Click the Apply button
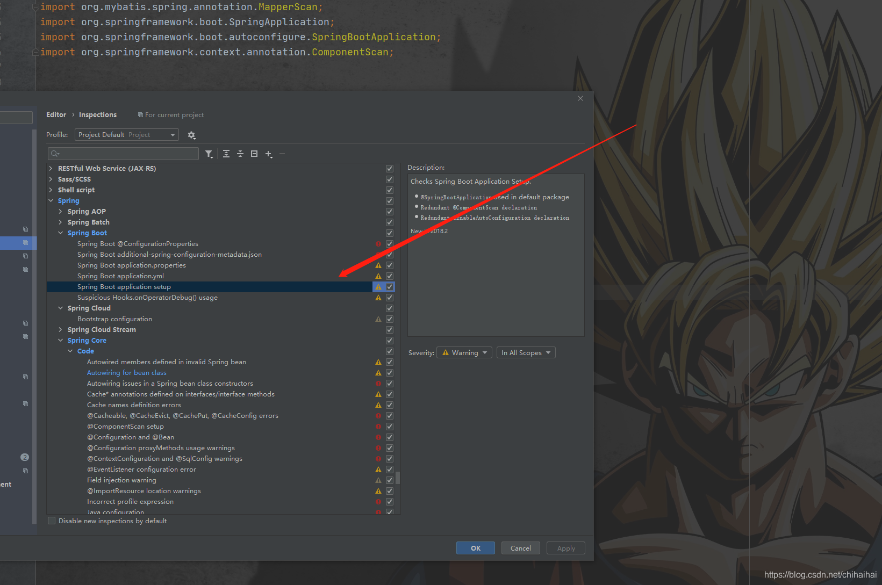The width and height of the screenshot is (882, 585). tap(566, 548)
